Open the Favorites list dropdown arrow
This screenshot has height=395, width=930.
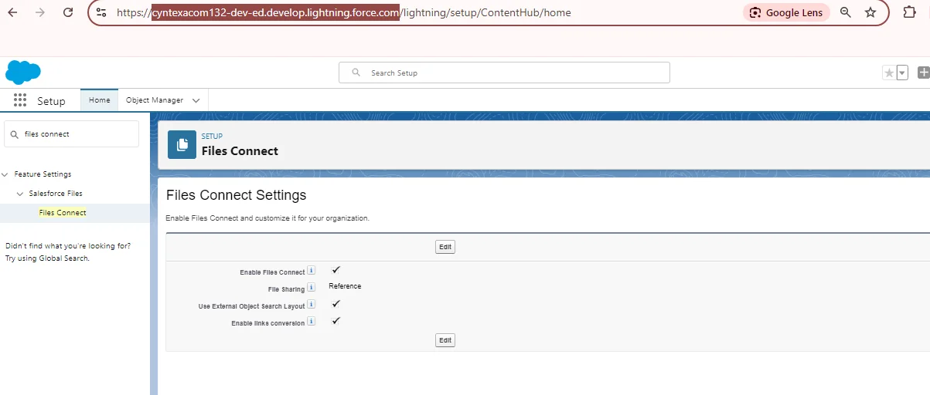point(902,73)
